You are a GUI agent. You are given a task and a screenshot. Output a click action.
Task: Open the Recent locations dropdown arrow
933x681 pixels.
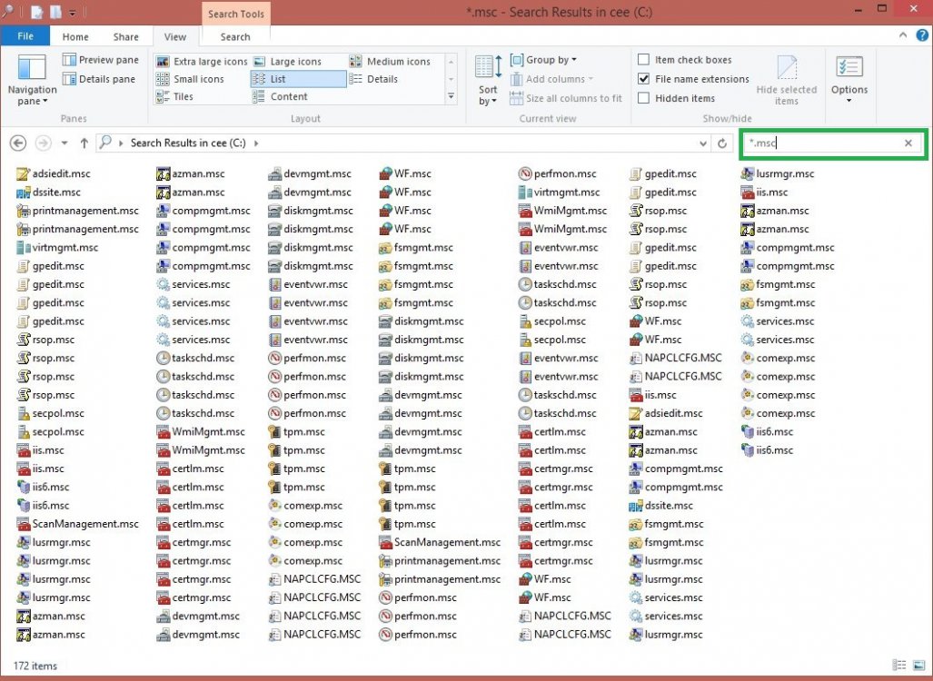(65, 143)
